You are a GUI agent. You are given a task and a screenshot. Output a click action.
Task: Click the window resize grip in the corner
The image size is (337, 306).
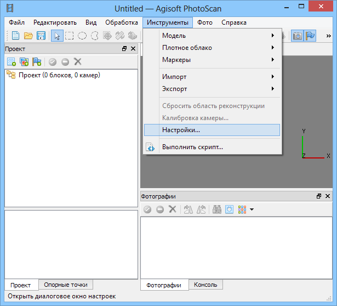click(329, 298)
